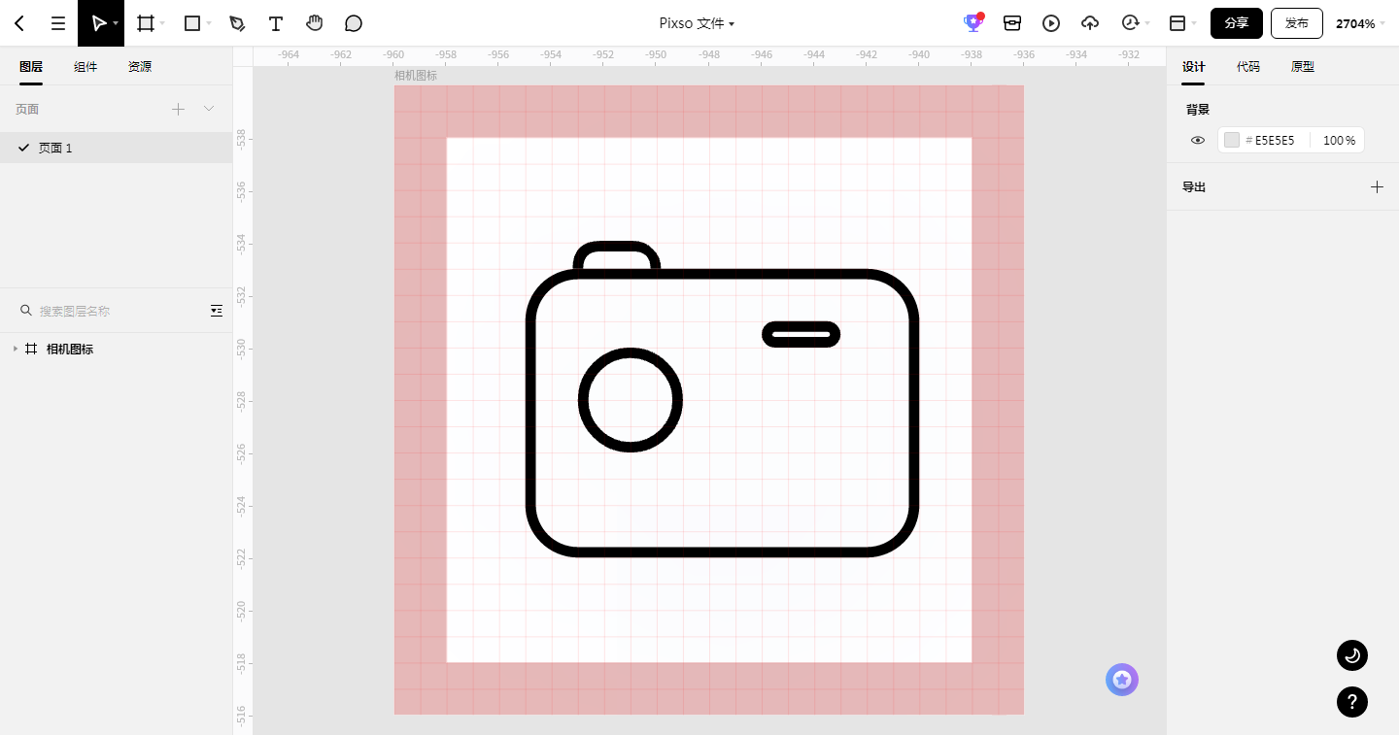Collapse the 页面 pages list chevron
Viewport: 1399px width, 735px height.
pyautogui.click(x=209, y=109)
